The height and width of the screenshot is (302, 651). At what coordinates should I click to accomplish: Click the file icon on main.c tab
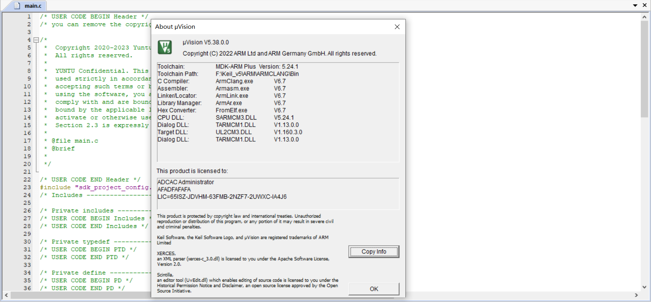(17, 6)
